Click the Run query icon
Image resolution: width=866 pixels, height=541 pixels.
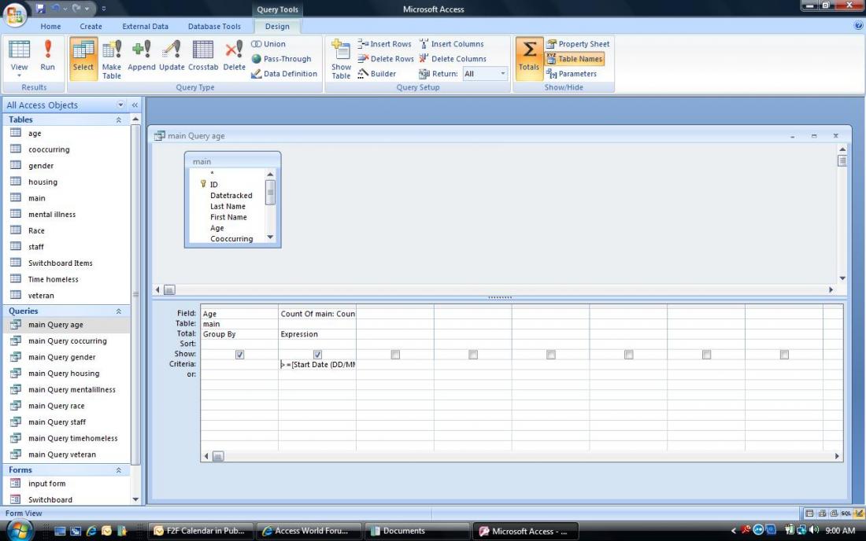click(x=47, y=57)
